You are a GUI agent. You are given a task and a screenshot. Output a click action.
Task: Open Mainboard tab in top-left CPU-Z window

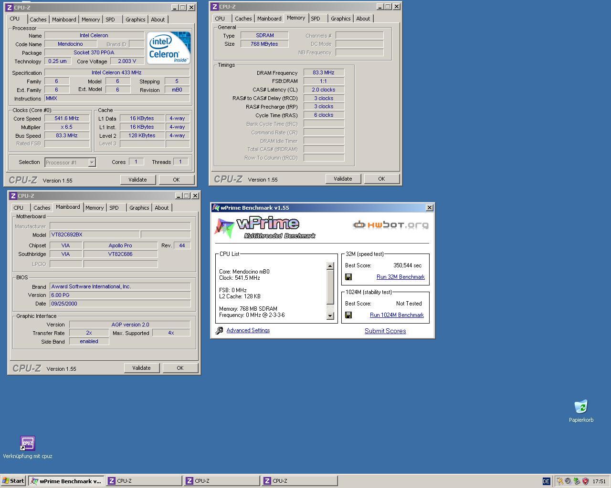(64, 20)
